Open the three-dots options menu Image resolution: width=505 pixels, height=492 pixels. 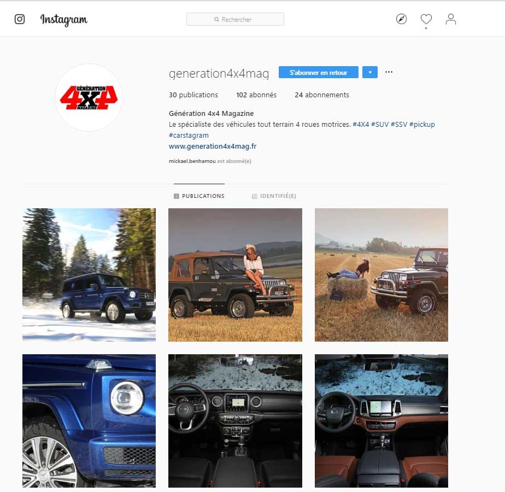389,72
